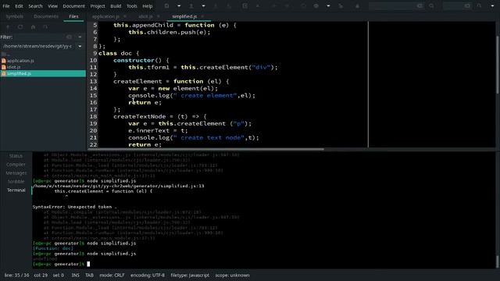Viewport: 500px width, 281px height.
Task: Click the Save All toolbar icon
Action: [229, 5]
